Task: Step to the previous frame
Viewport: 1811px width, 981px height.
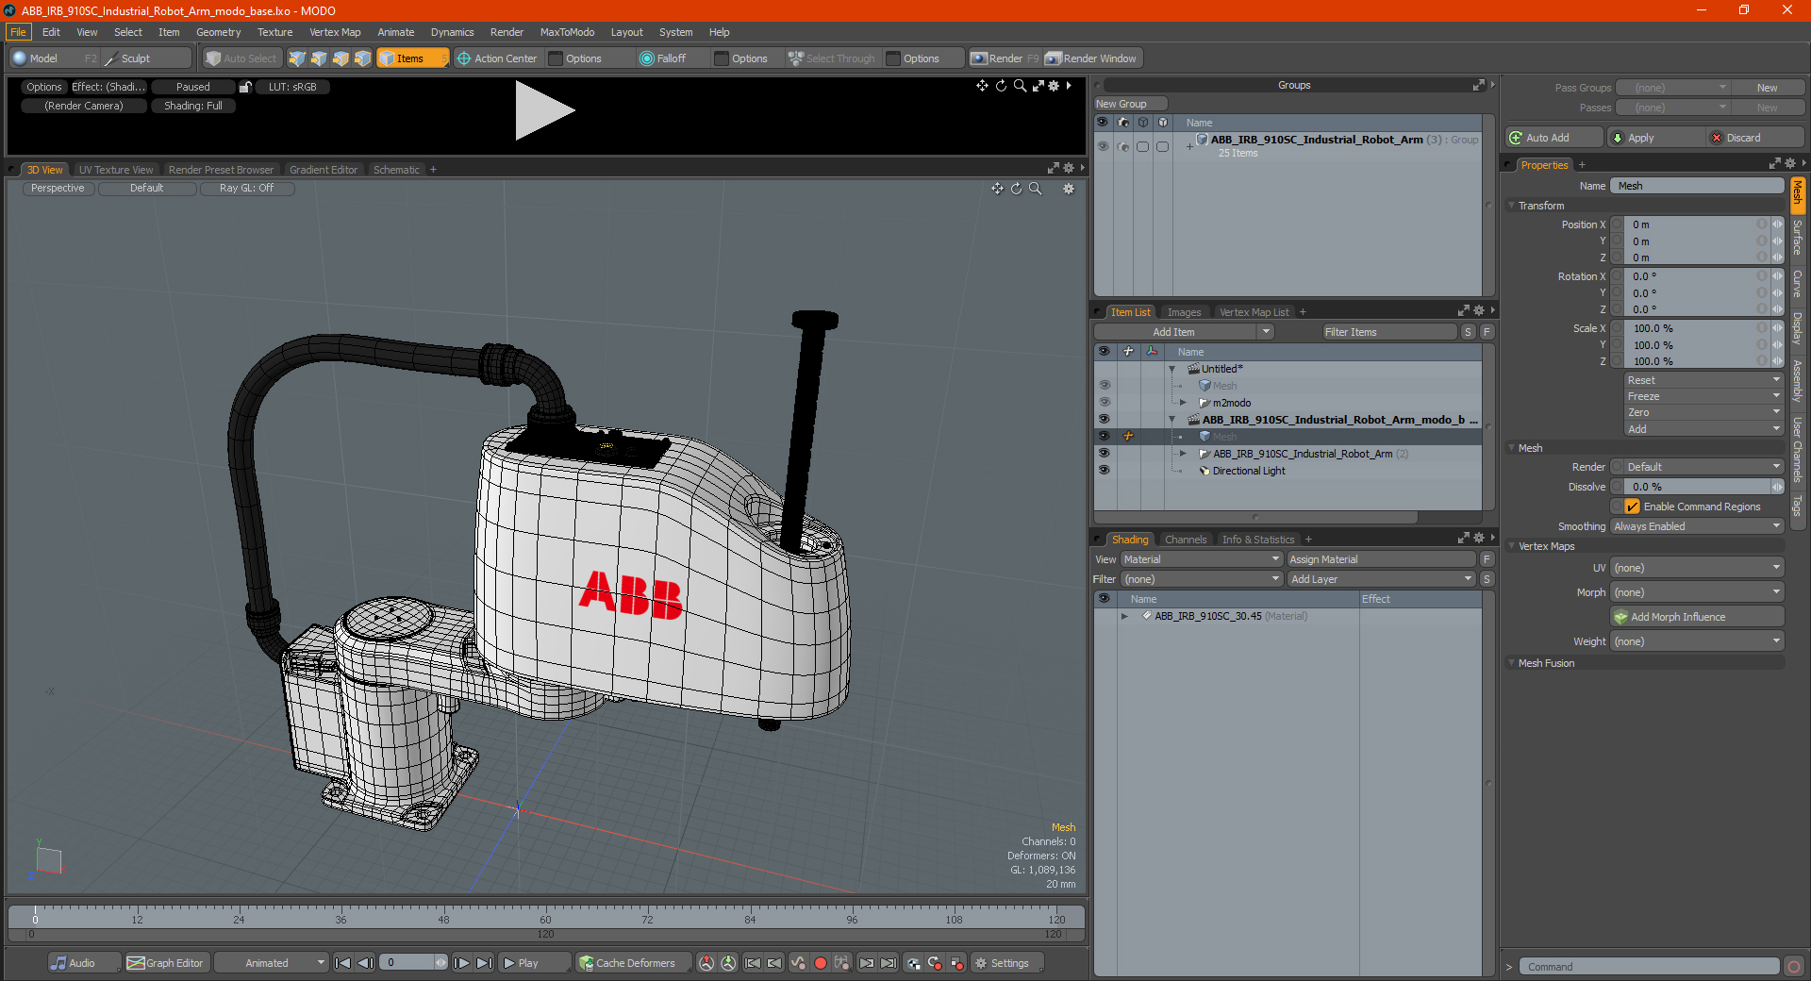Action: [365, 963]
